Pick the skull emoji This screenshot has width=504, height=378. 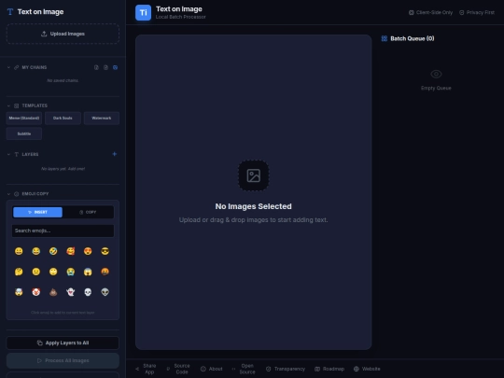(88, 292)
